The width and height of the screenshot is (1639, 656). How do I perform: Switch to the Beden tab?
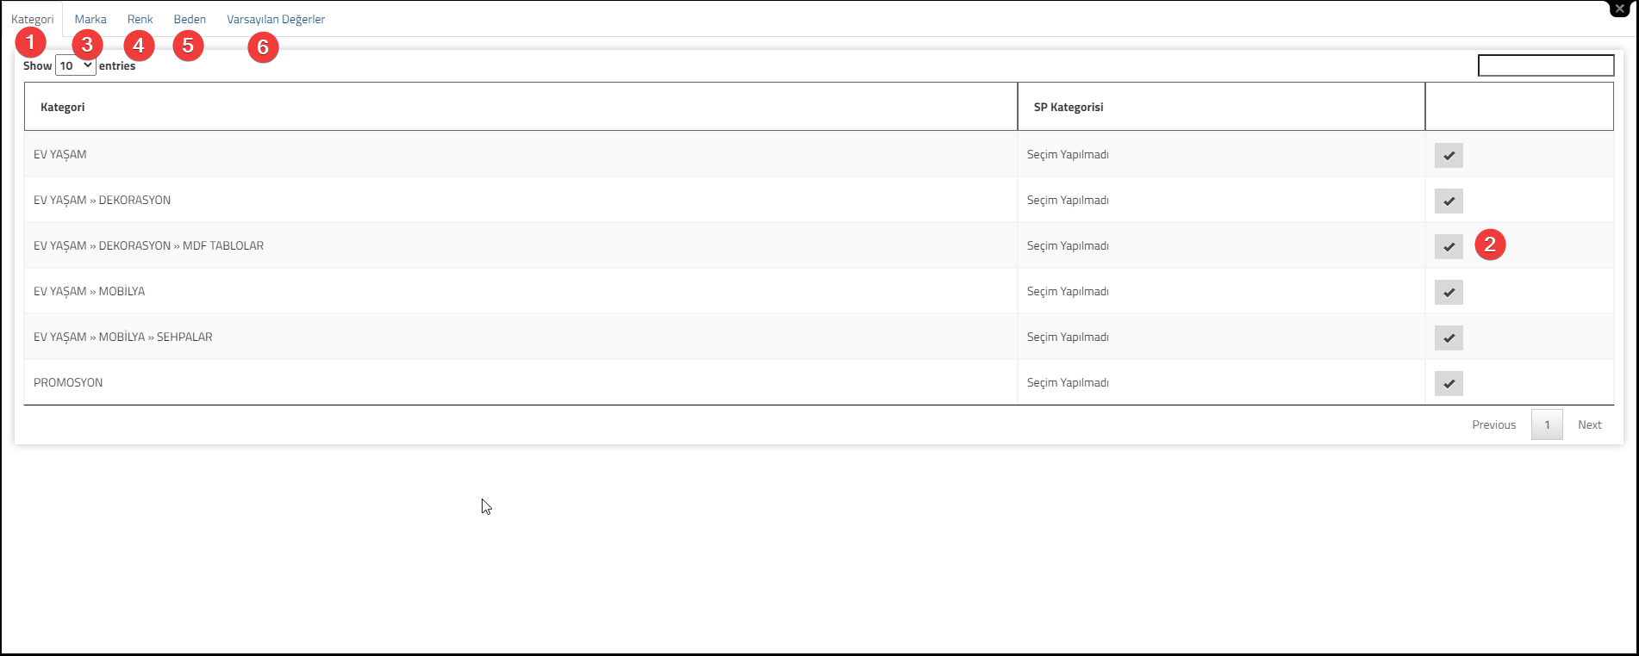click(190, 19)
